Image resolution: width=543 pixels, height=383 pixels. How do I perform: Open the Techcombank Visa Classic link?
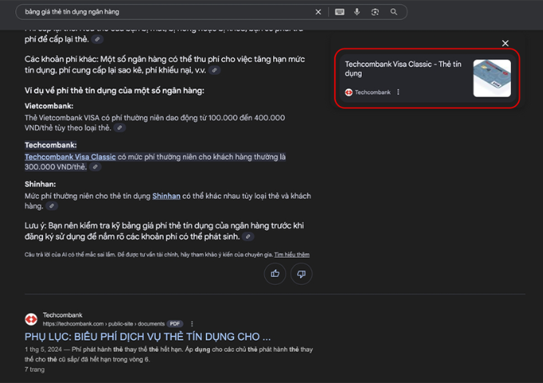70,157
